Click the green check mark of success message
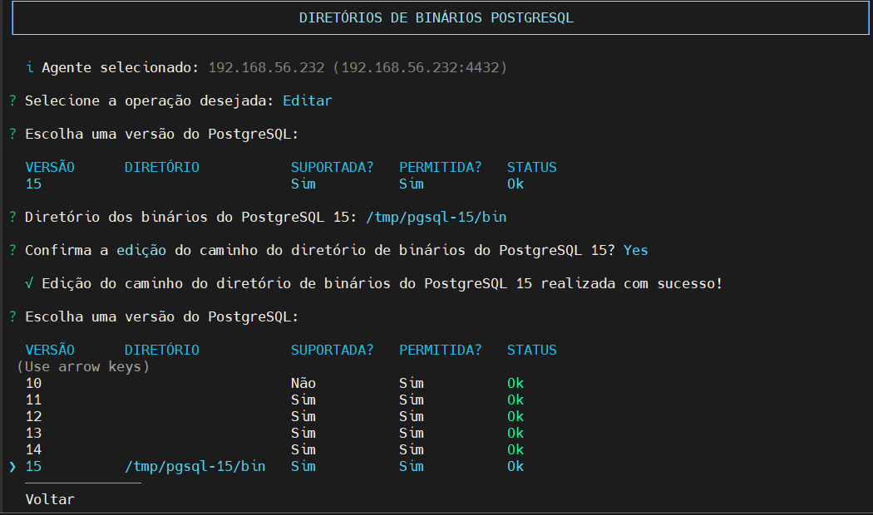 (29, 283)
